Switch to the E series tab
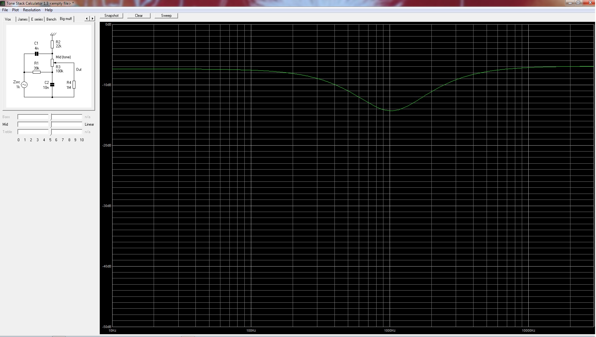Viewport: 596px width, 337px height. pyautogui.click(x=37, y=19)
